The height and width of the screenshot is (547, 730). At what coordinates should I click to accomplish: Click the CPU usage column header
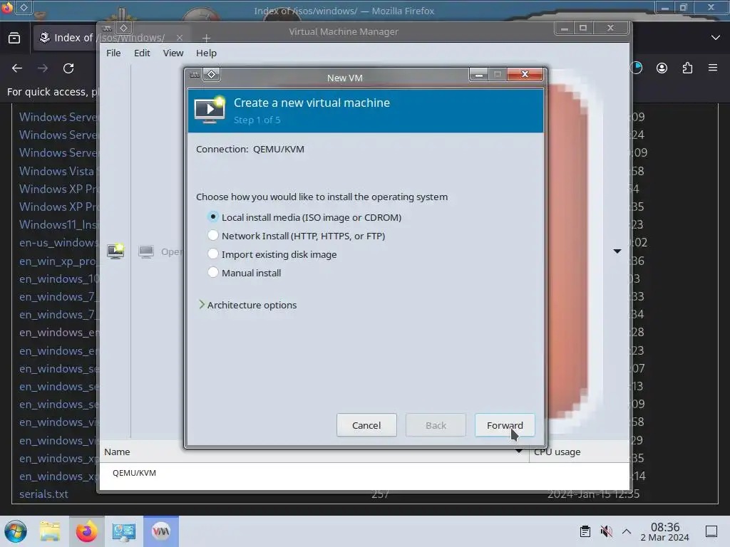(x=579, y=452)
